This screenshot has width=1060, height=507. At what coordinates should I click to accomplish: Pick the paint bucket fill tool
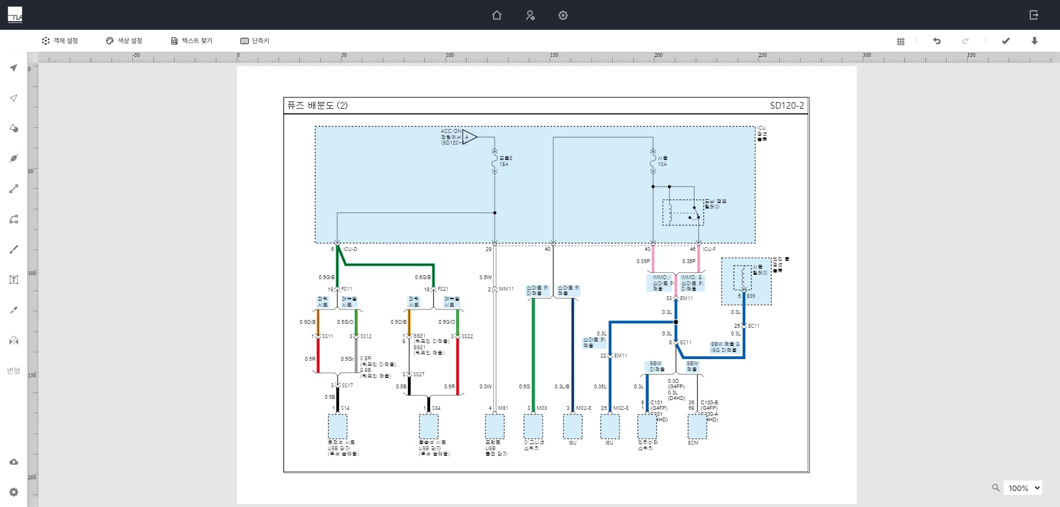point(14,129)
